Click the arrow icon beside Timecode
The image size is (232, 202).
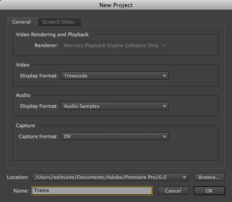click(164, 76)
